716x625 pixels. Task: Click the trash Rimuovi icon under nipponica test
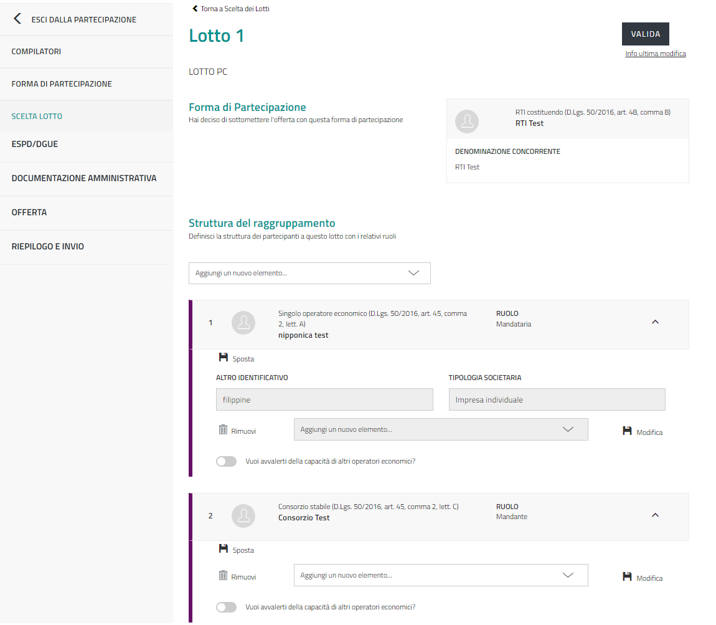(223, 430)
